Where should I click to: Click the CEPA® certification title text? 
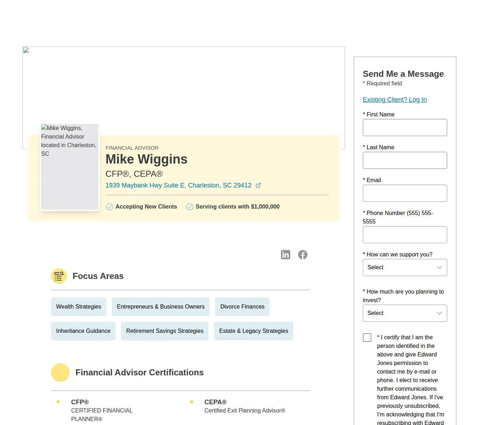click(216, 402)
